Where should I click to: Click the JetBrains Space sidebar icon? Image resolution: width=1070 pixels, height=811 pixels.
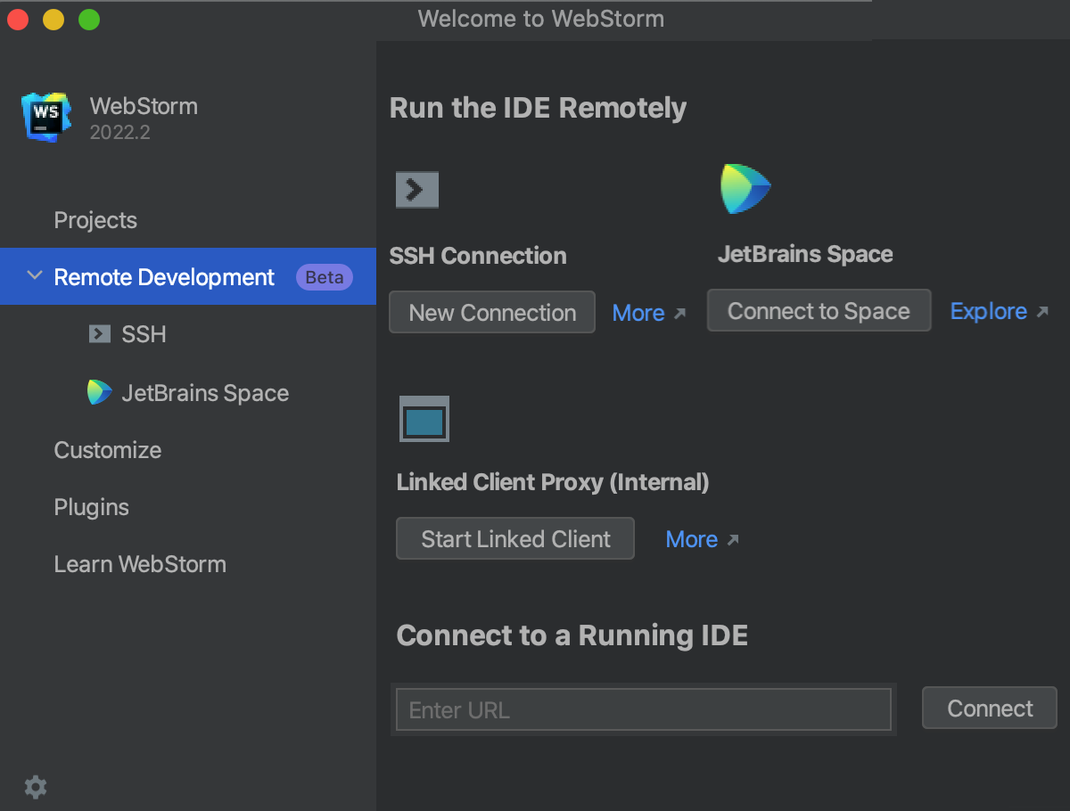coord(98,392)
